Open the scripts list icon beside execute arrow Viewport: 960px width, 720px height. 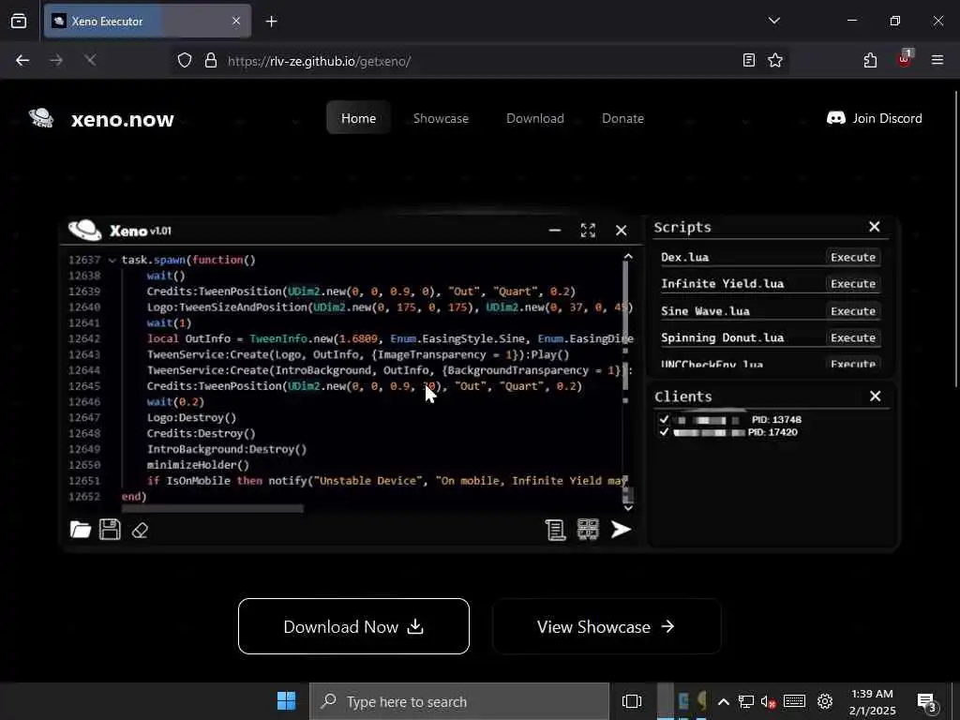pyautogui.click(x=555, y=530)
